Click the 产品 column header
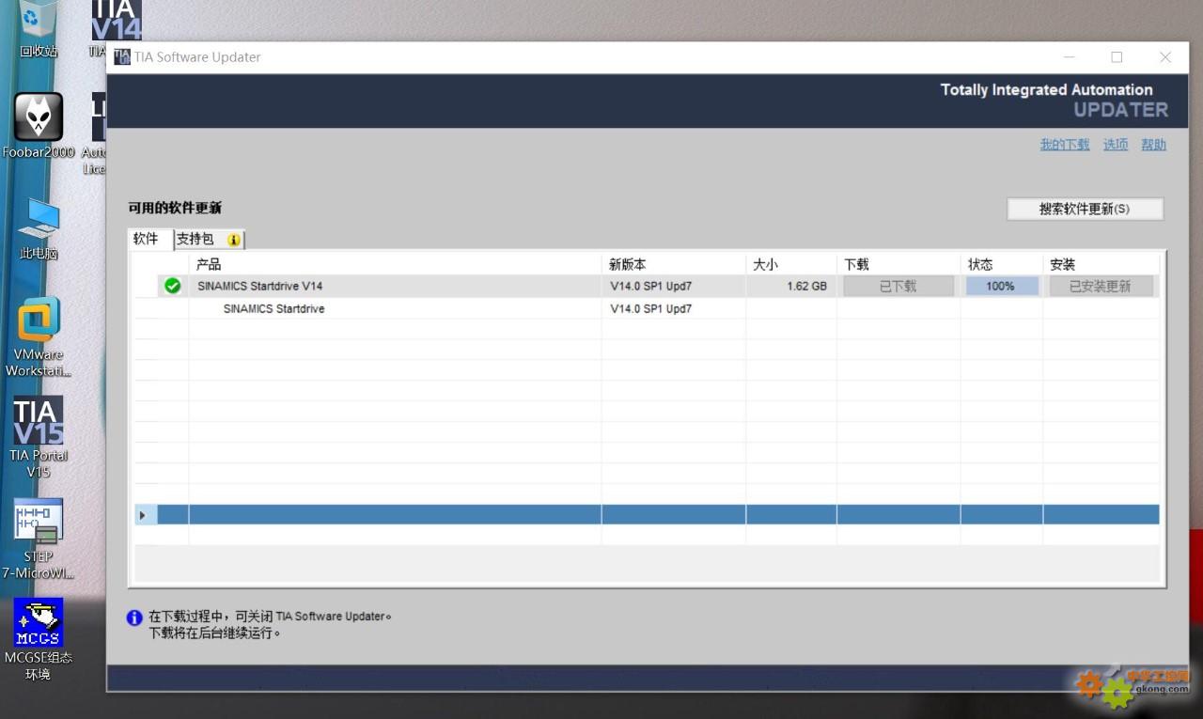Viewport: 1203px width, 719px height. pyautogui.click(x=395, y=264)
